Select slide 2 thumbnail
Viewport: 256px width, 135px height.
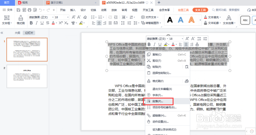click(x=27, y=76)
